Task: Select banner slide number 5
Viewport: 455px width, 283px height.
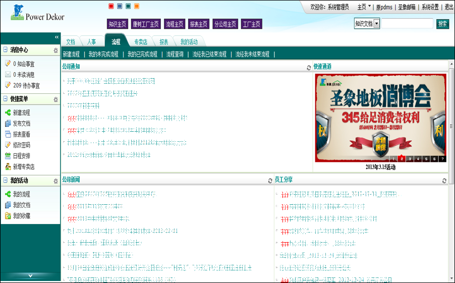Action: [x=426, y=159]
